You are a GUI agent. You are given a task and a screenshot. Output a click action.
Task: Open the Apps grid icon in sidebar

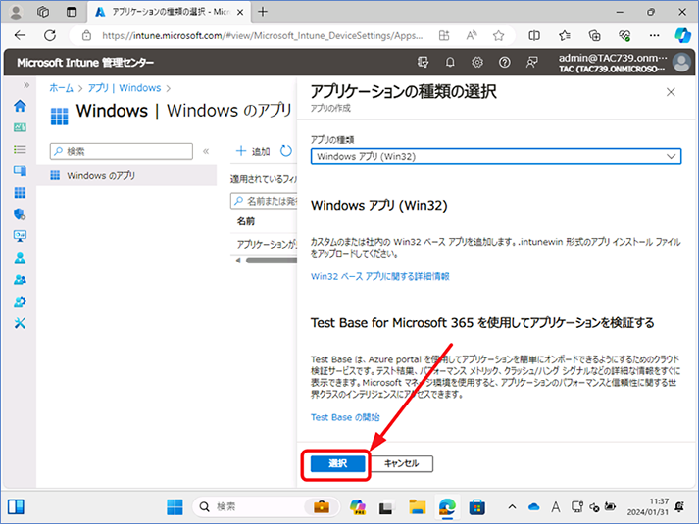20,192
